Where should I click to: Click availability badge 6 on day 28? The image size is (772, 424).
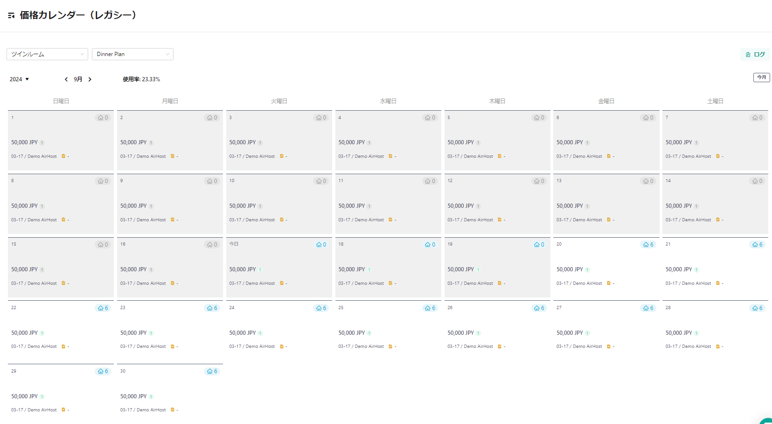(x=758, y=308)
